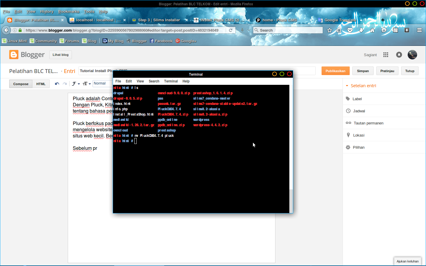Open Firefox Help menu

(x=103, y=12)
